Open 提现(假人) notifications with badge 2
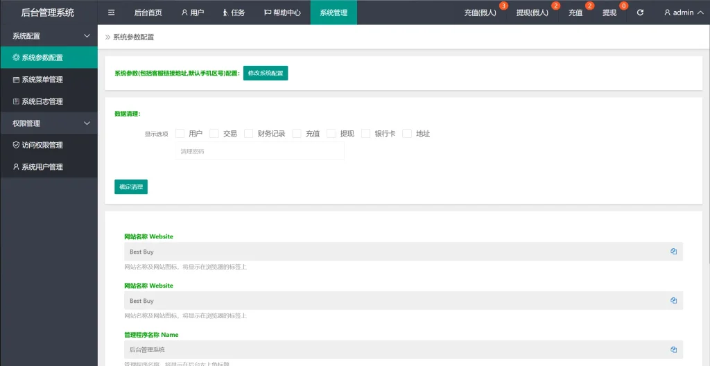The width and height of the screenshot is (710, 366). tap(532, 12)
